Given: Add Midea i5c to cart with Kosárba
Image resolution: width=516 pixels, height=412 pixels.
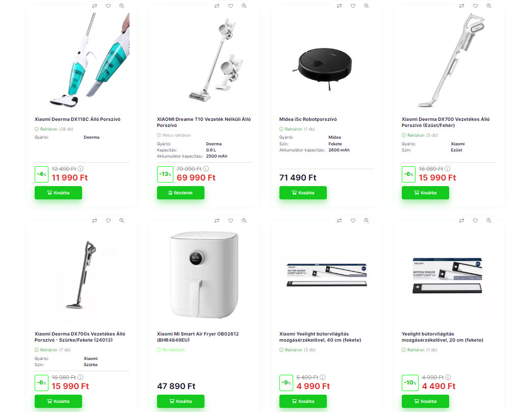Looking at the screenshot, I should click(303, 193).
